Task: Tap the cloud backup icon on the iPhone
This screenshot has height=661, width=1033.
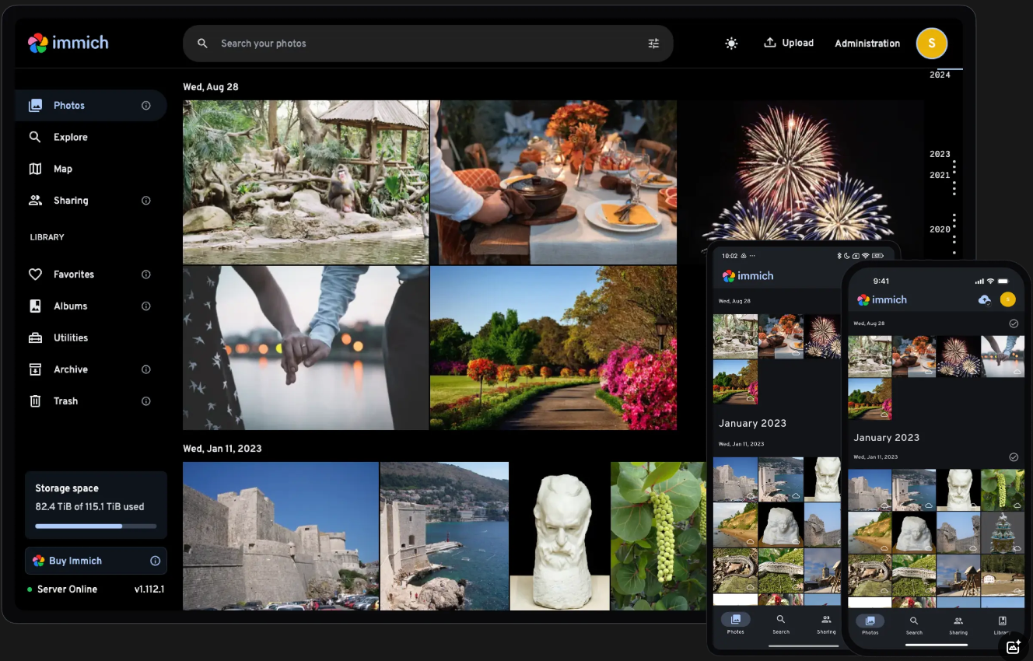Action: tap(984, 299)
